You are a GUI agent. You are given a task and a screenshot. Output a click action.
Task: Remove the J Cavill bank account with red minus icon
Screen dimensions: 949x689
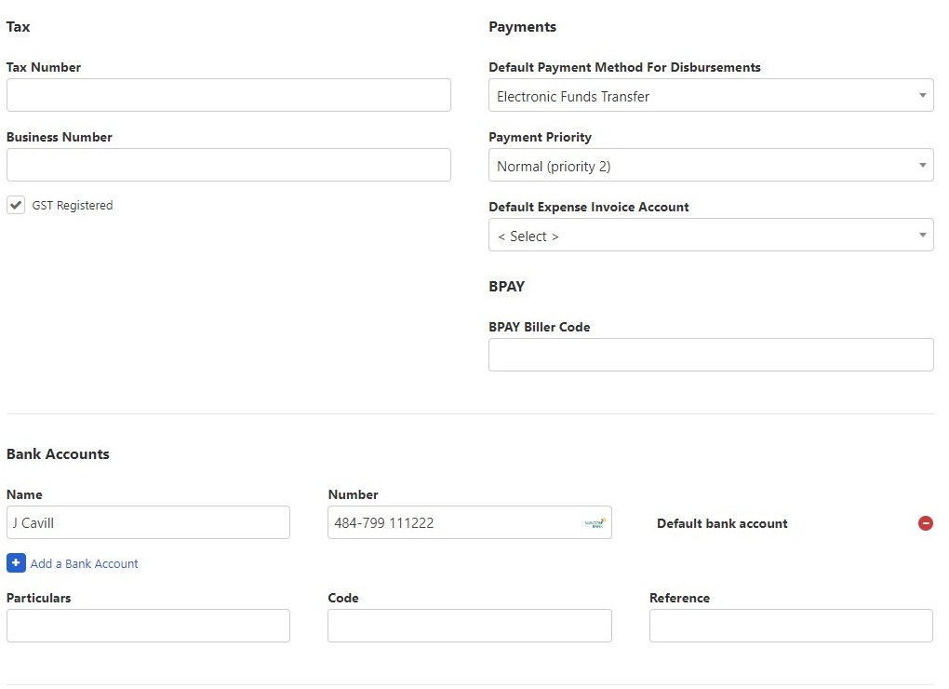926,523
